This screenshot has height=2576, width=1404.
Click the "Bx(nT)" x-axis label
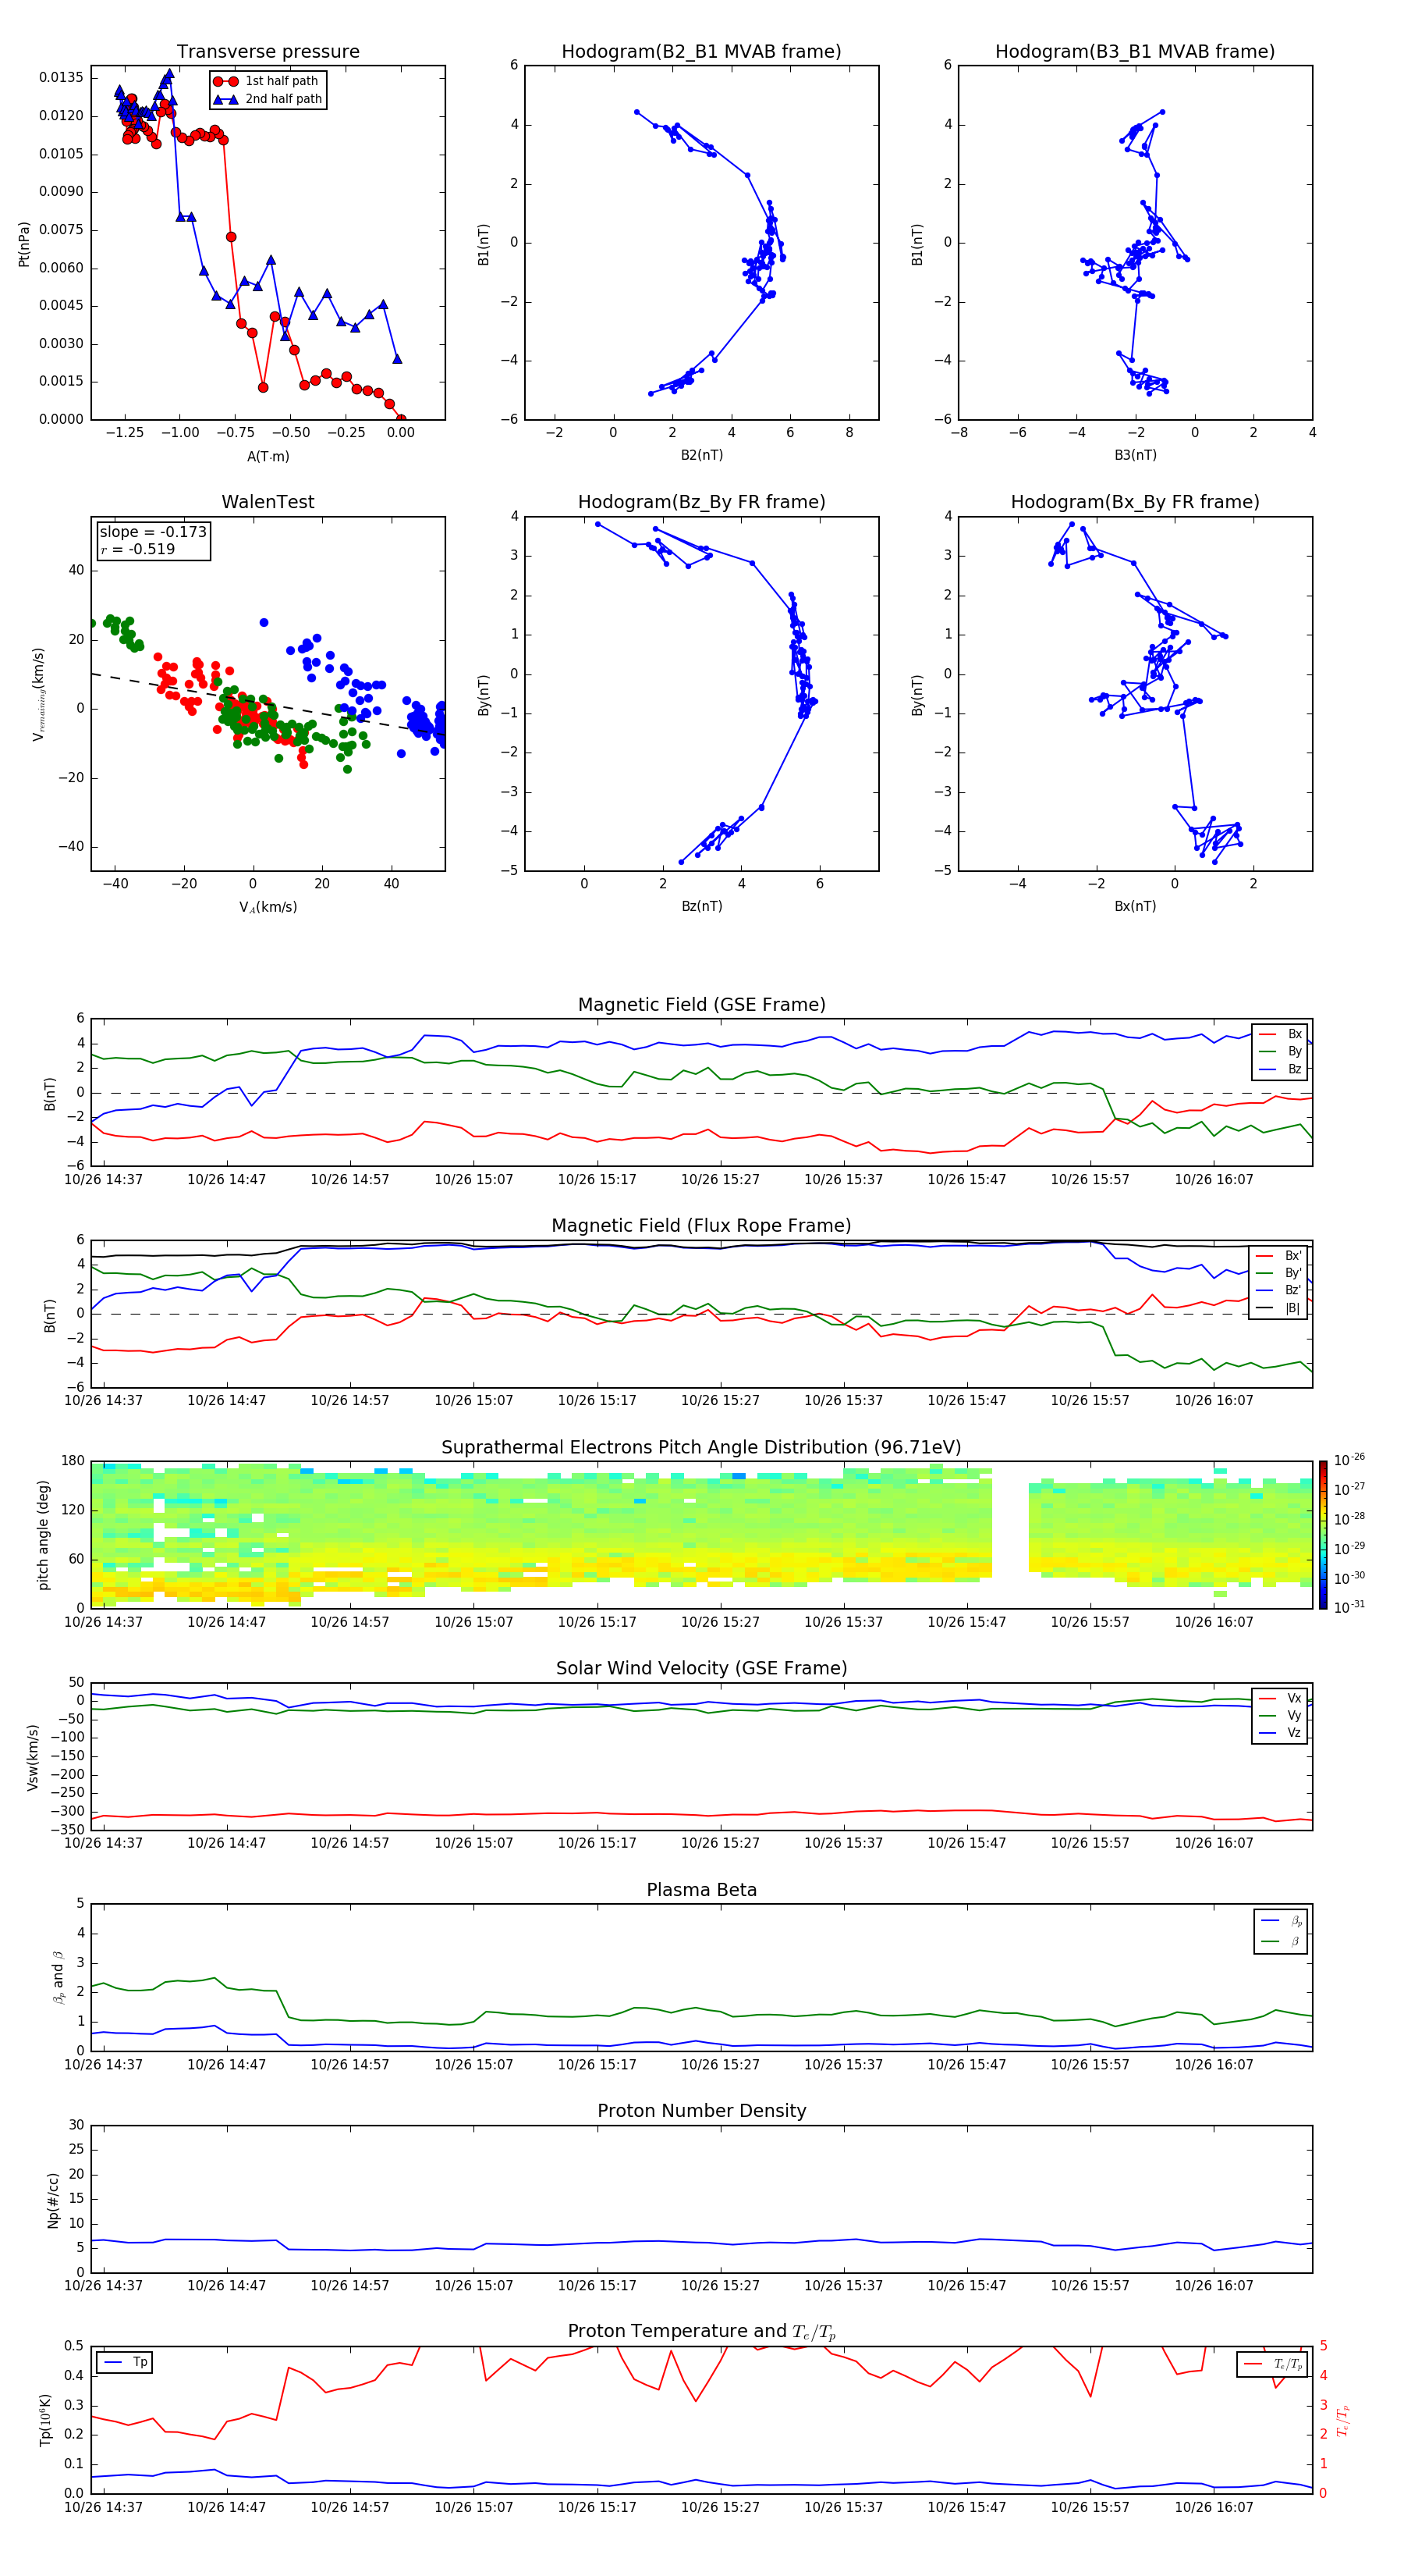pos(1135,906)
